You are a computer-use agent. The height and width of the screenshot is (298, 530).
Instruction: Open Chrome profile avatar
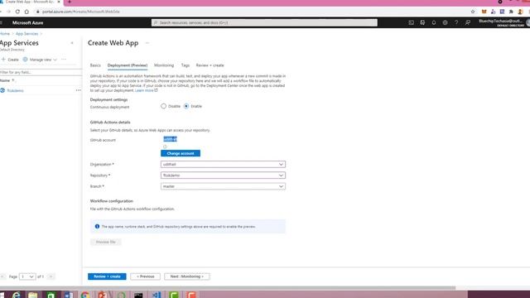coord(521,12)
